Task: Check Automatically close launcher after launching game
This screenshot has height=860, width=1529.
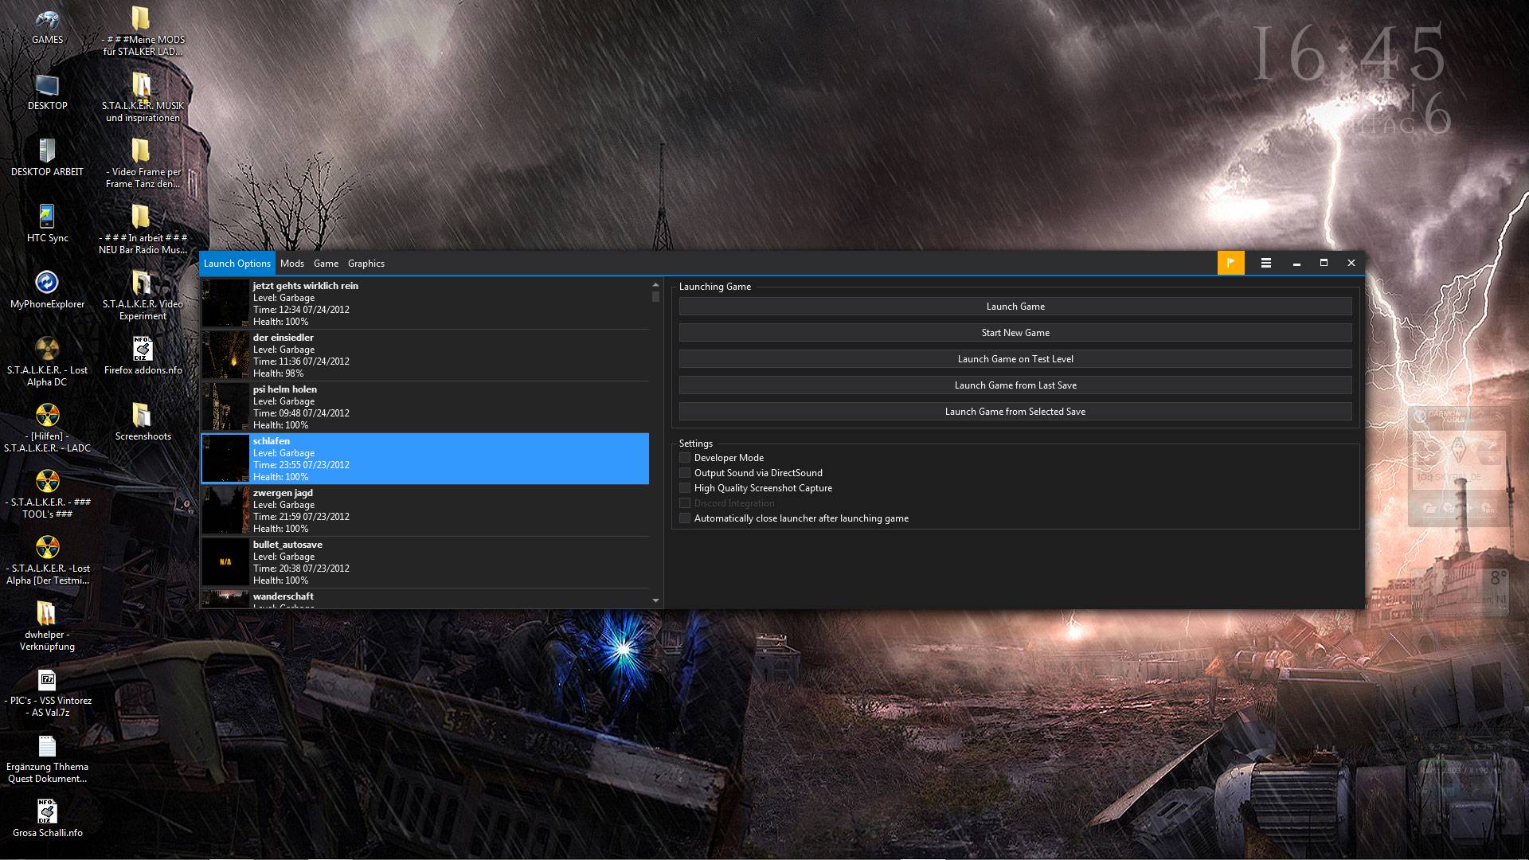Action: (x=685, y=518)
